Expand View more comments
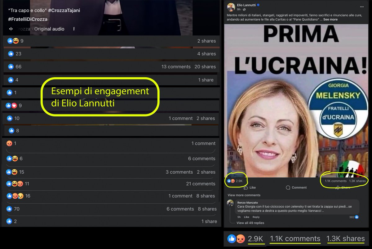Screen dimensions: 372x249 244,195
